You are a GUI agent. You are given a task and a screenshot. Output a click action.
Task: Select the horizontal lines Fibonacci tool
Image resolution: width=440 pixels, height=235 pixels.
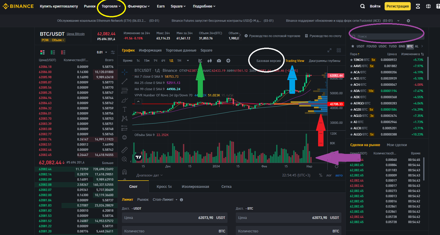[125, 90]
